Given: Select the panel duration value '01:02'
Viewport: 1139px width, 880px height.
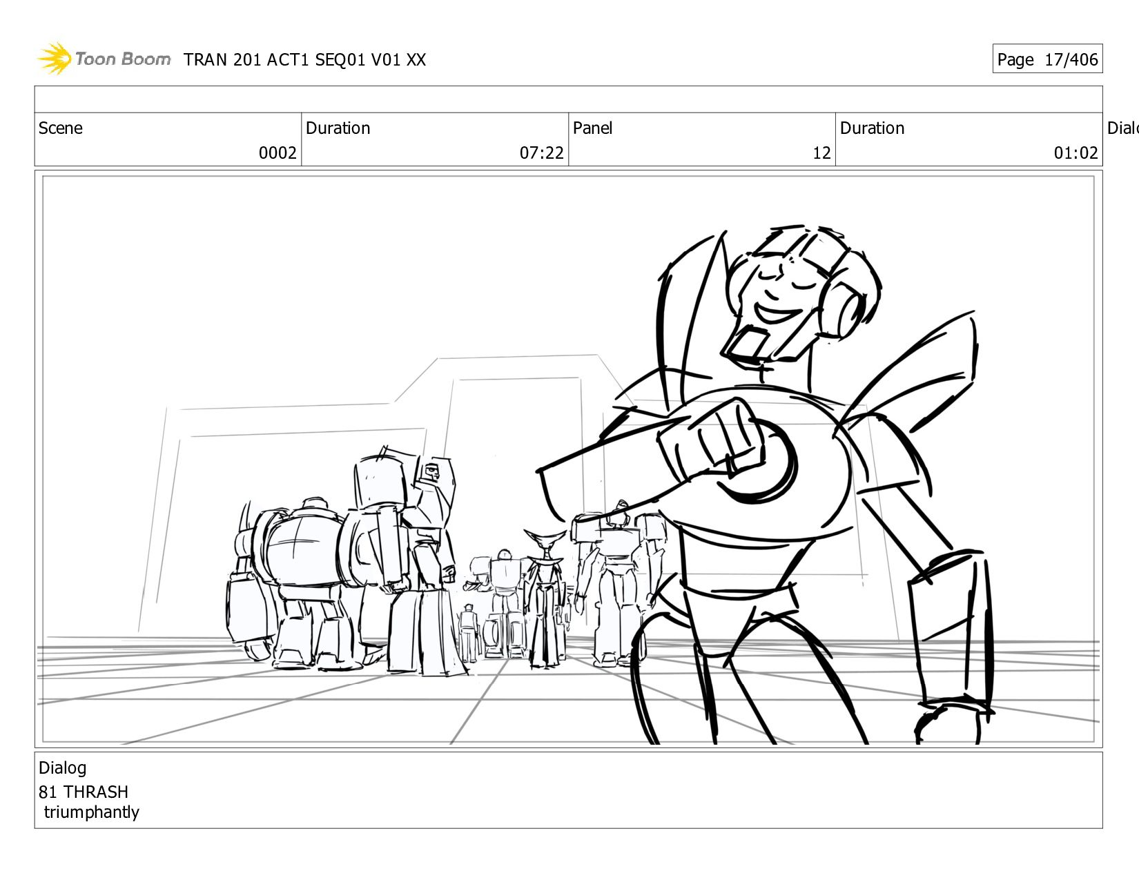Looking at the screenshot, I should tap(1075, 153).
